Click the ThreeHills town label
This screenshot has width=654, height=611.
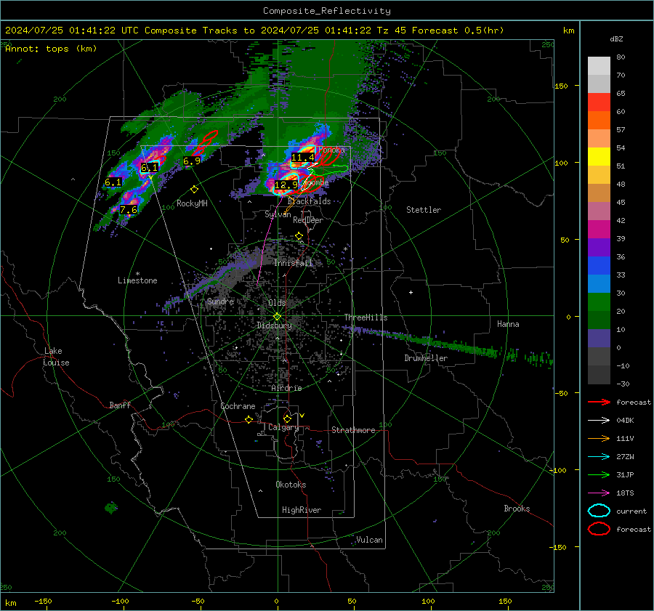pos(366,317)
